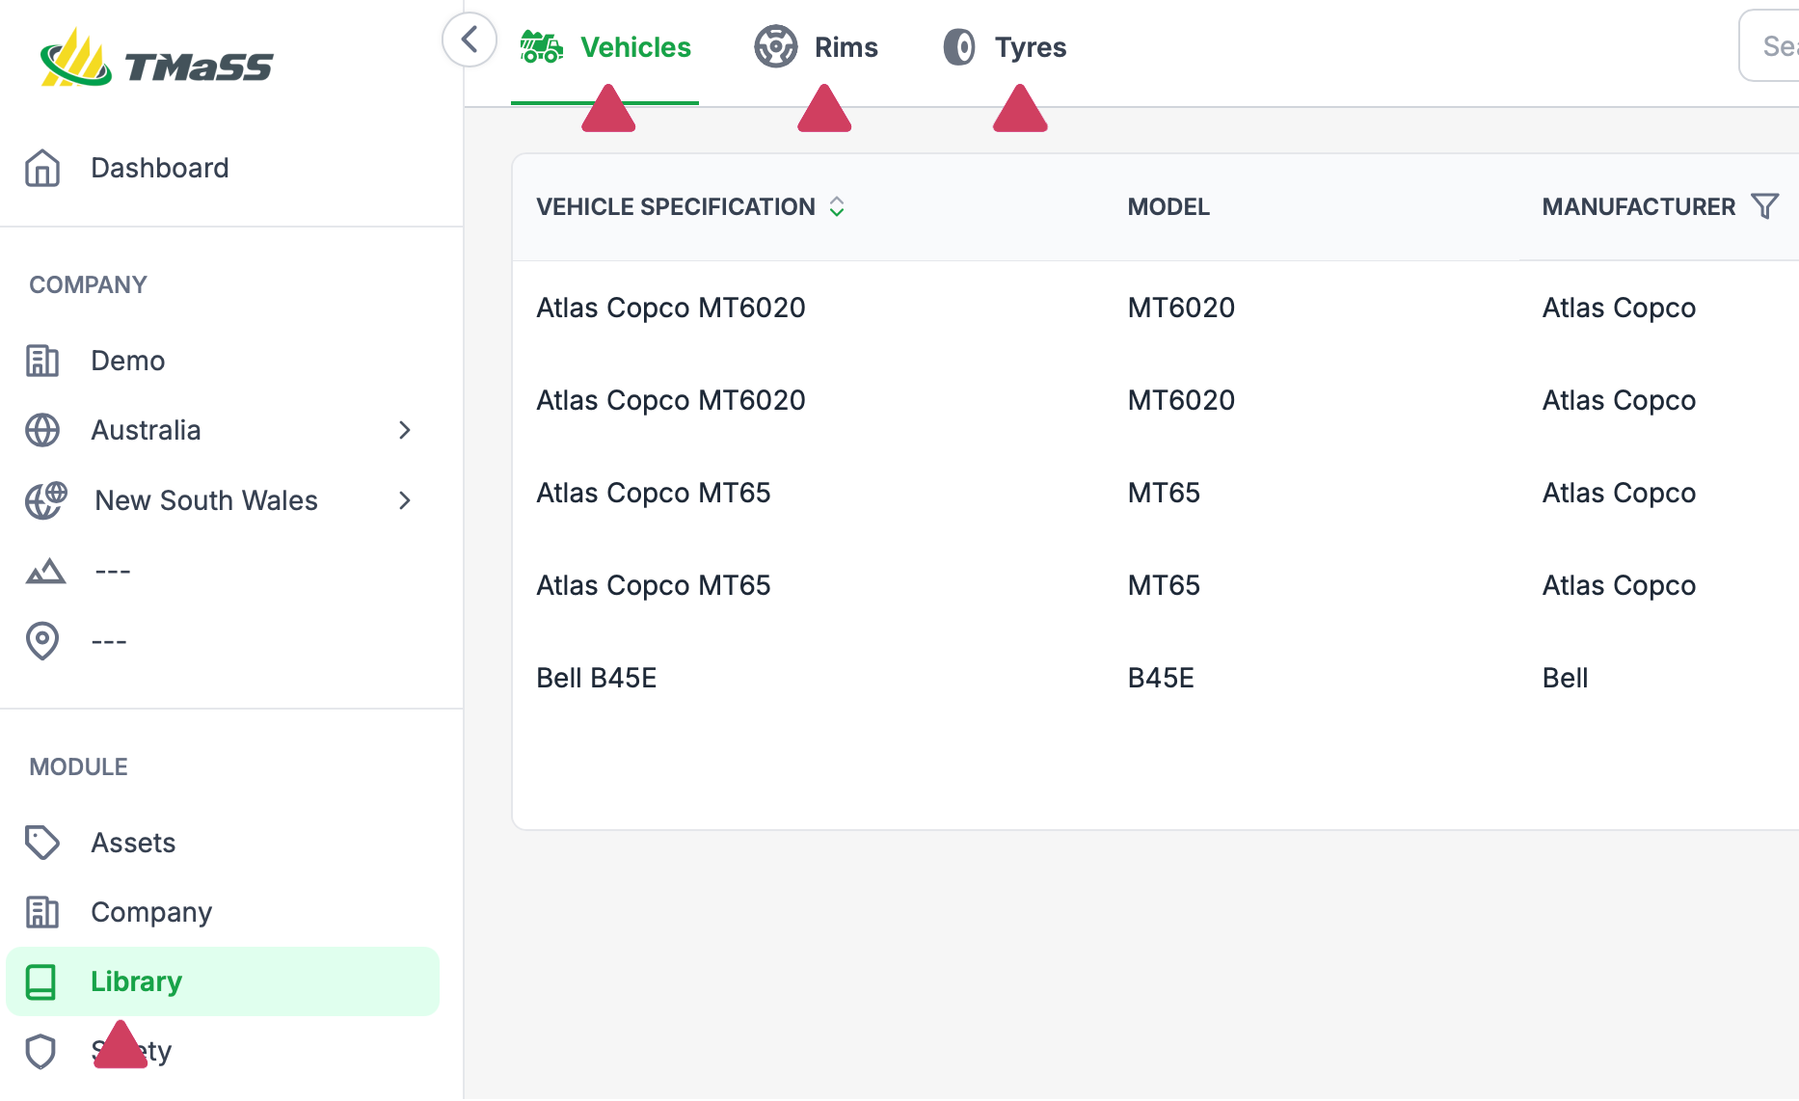Screen dimensions: 1799x1101
Task: Click the location placeholder dashes beside pin icon
Action: point(109,641)
